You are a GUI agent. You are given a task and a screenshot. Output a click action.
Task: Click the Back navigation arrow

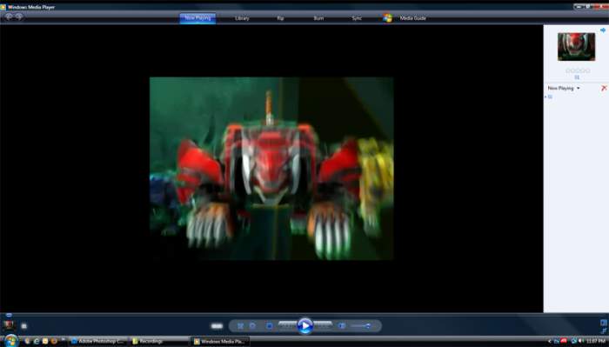[9, 17]
